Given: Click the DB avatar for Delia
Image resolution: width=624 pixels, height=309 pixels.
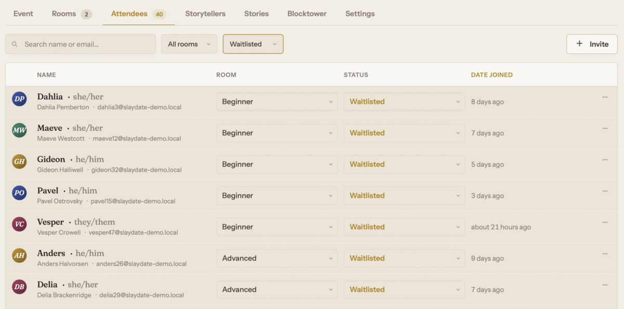Looking at the screenshot, I should pos(19,287).
